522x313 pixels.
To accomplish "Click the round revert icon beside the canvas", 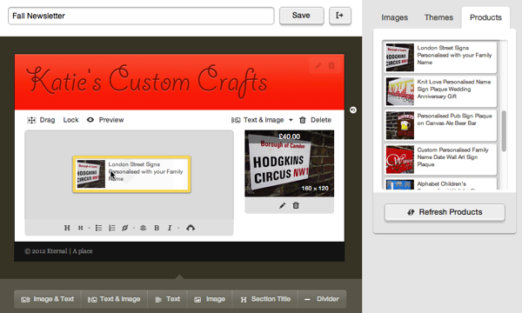I will coord(353,110).
